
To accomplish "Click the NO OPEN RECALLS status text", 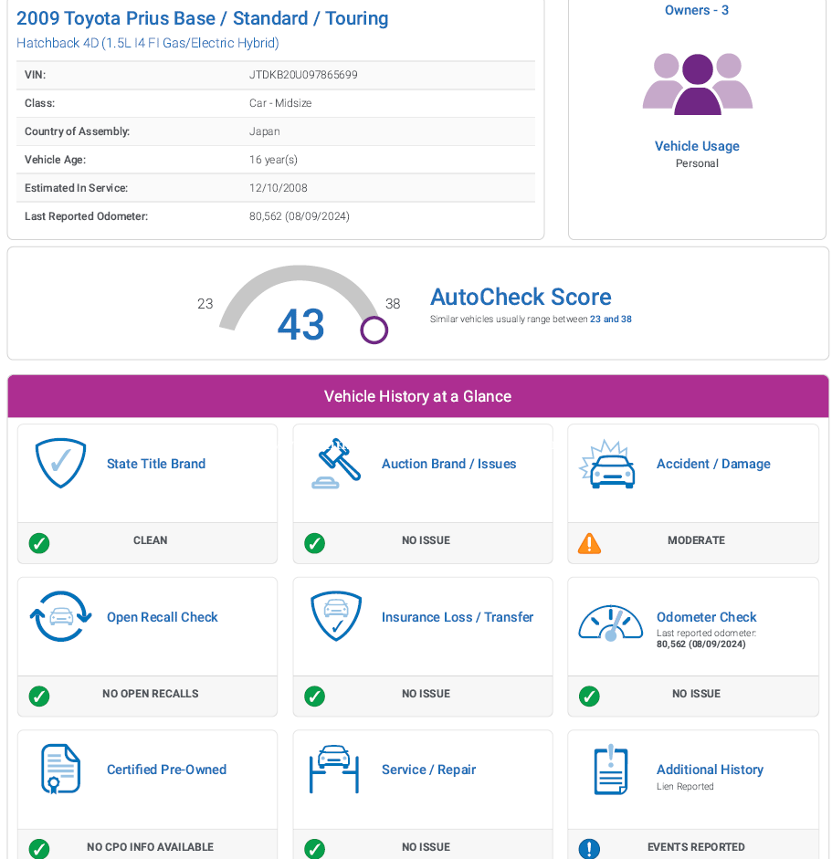I will (x=150, y=694).
